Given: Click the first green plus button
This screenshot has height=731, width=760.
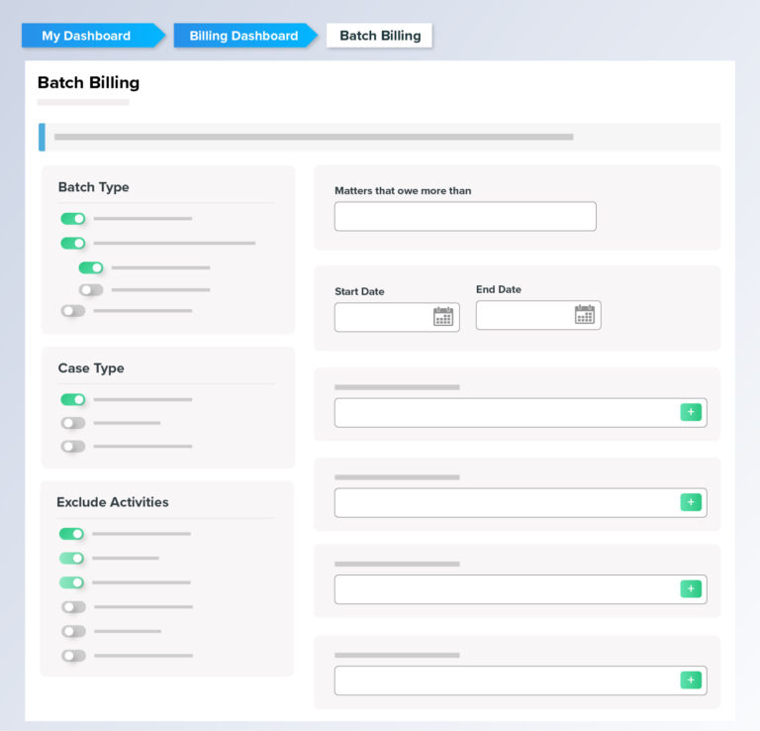Looking at the screenshot, I should 691,412.
